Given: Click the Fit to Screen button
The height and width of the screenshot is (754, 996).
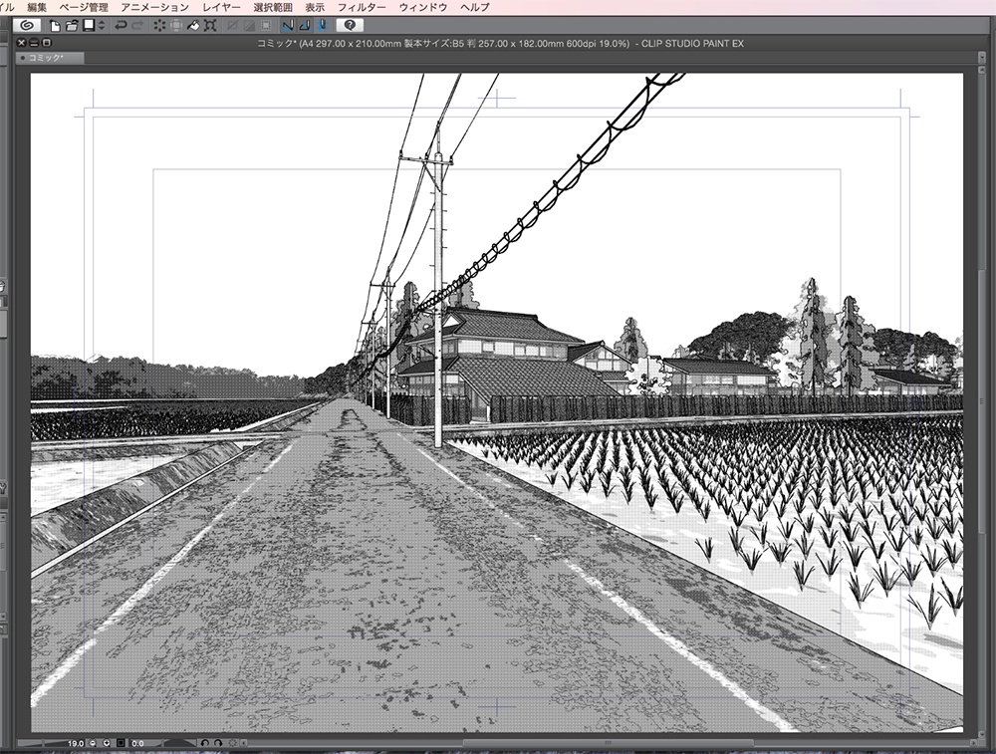Looking at the screenshot, I should (x=121, y=742).
